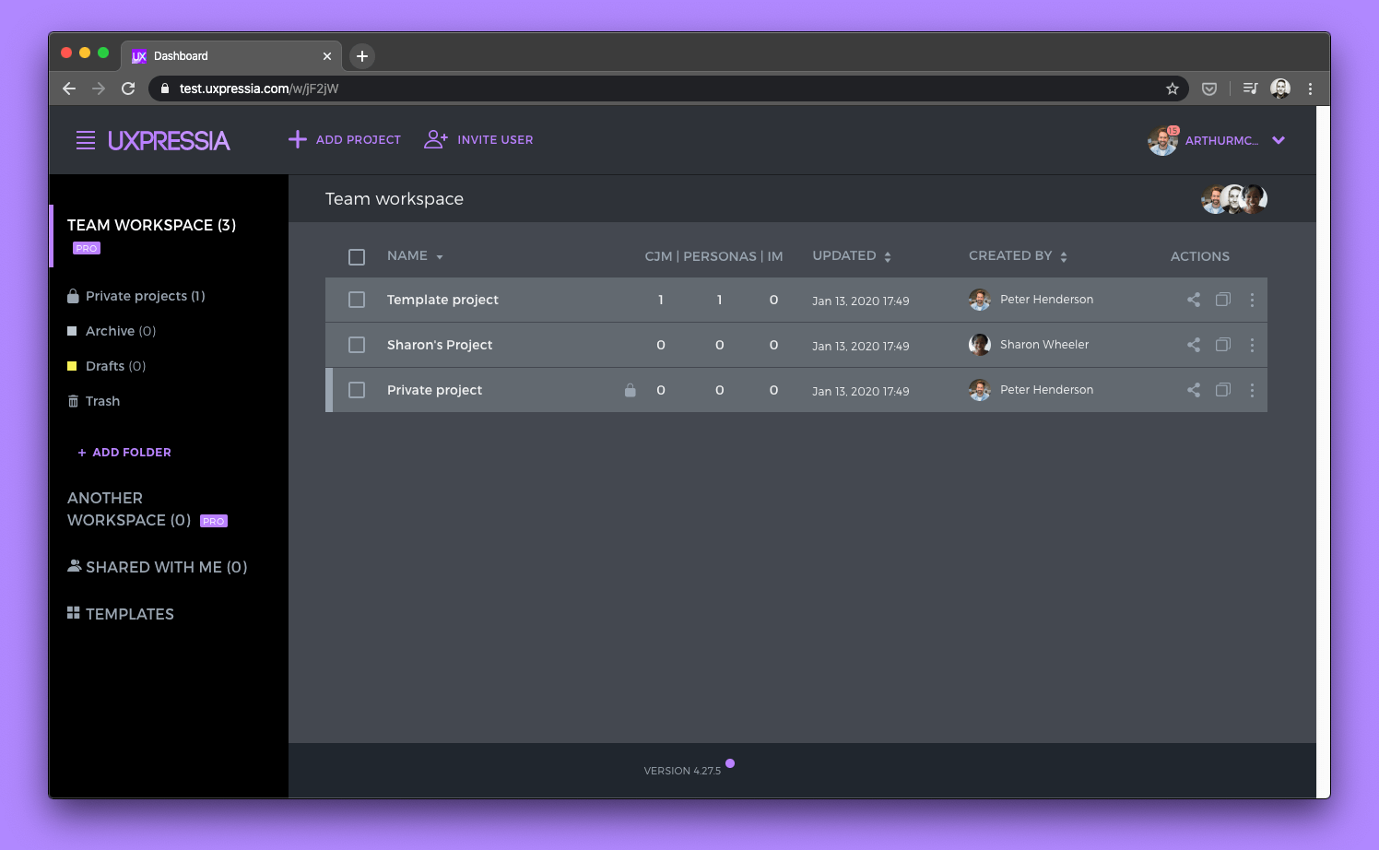Click ADD FOLDER link in sidebar
The height and width of the screenshot is (850, 1379).
click(x=124, y=453)
